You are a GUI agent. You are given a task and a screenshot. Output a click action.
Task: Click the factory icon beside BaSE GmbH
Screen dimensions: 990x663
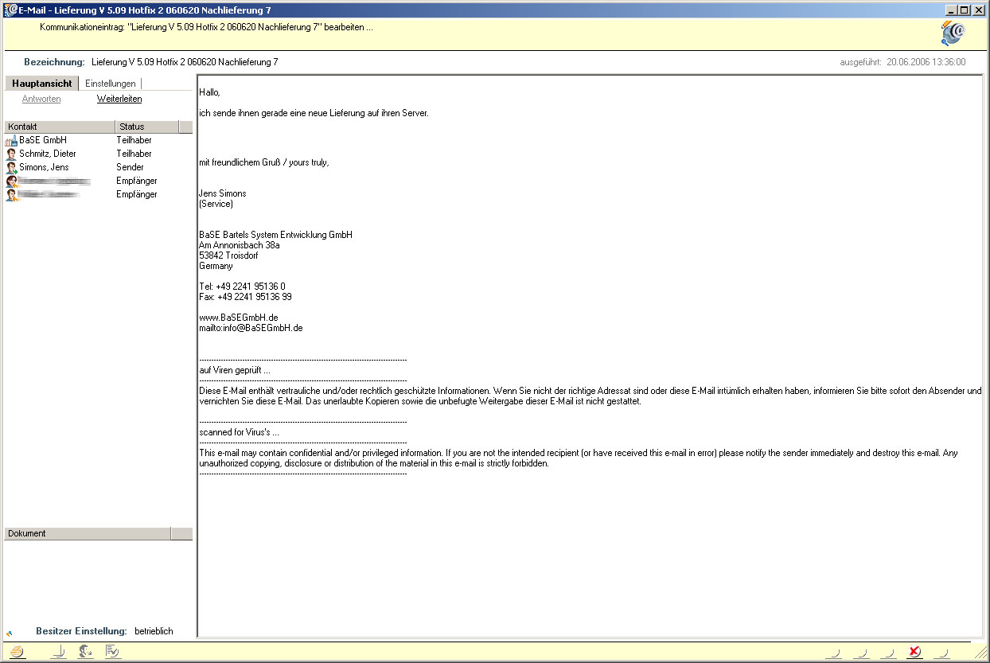tap(11, 141)
